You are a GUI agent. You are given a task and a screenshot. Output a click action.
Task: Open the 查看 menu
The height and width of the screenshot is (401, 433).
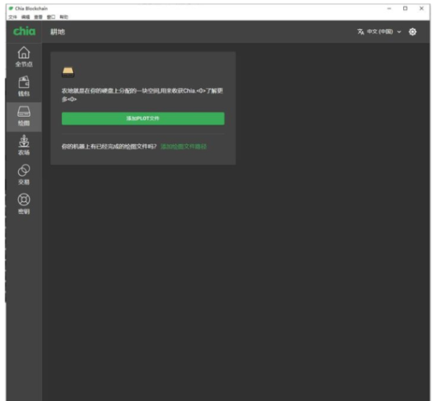38,17
